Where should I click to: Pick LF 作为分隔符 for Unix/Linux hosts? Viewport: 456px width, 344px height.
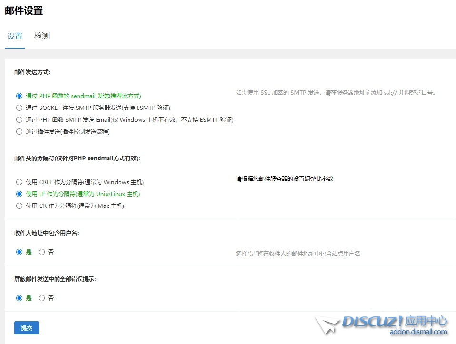pyautogui.click(x=20, y=194)
